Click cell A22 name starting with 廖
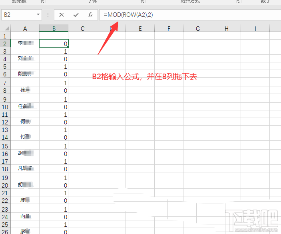The image size is (281, 234). point(25,200)
